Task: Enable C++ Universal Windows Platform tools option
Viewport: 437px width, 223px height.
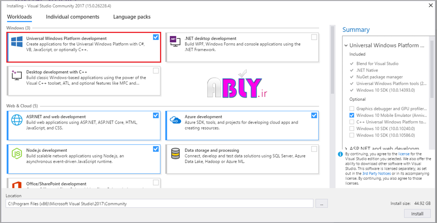Action: point(352,122)
